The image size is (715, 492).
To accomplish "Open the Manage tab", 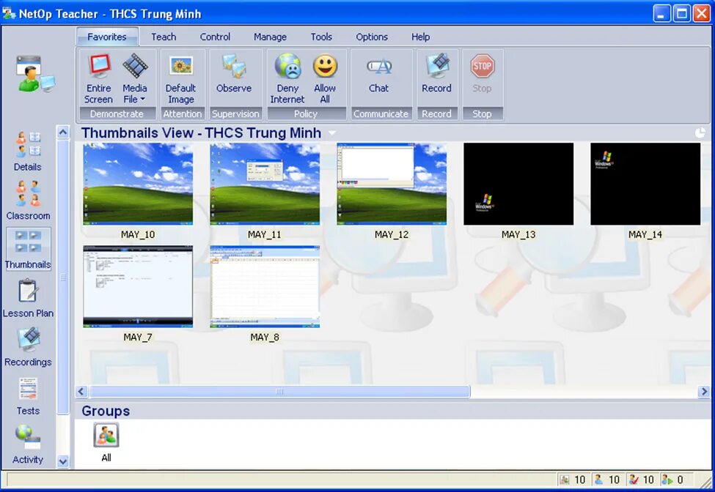I will coord(271,37).
